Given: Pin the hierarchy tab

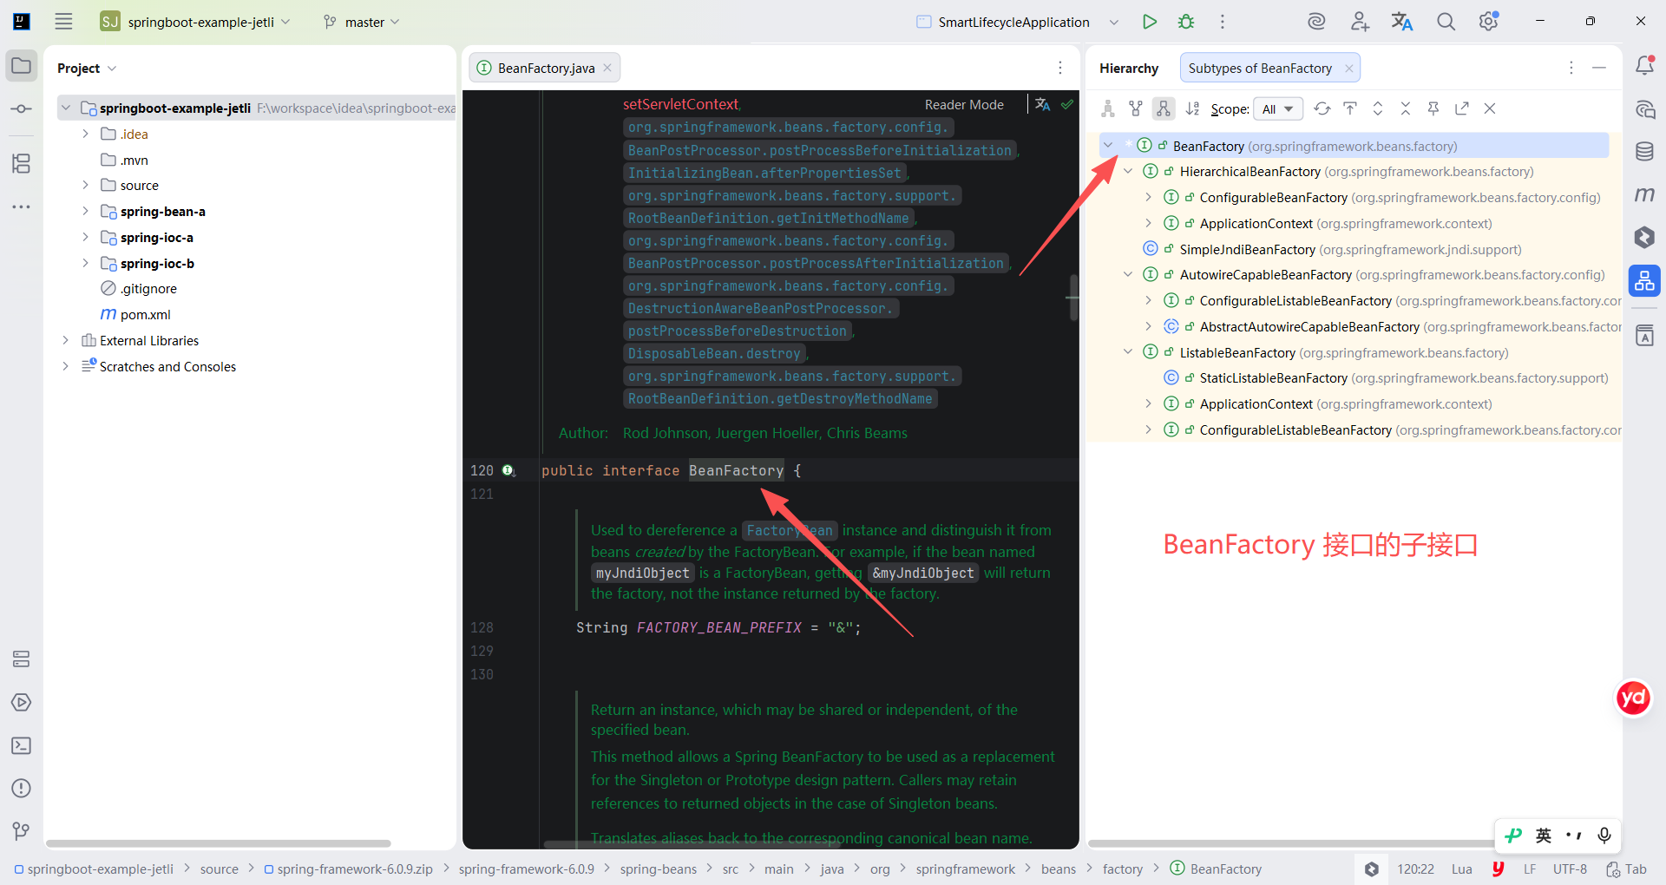Looking at the screenshot, I should click(1433, 108).
